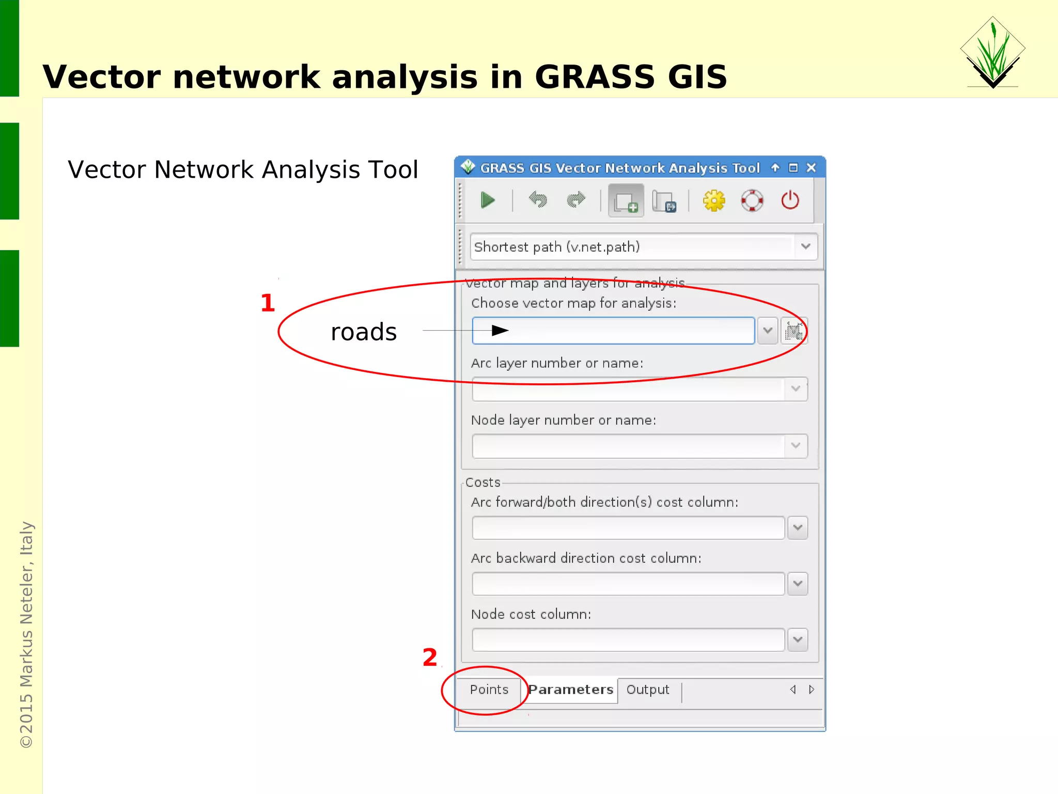Click the save temporary result map icon
The height and width of the screenshot is (794, 1058).
tap(664, 201)
